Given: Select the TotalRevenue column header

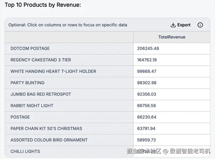Looking at the screenshot, I should 172,37.
